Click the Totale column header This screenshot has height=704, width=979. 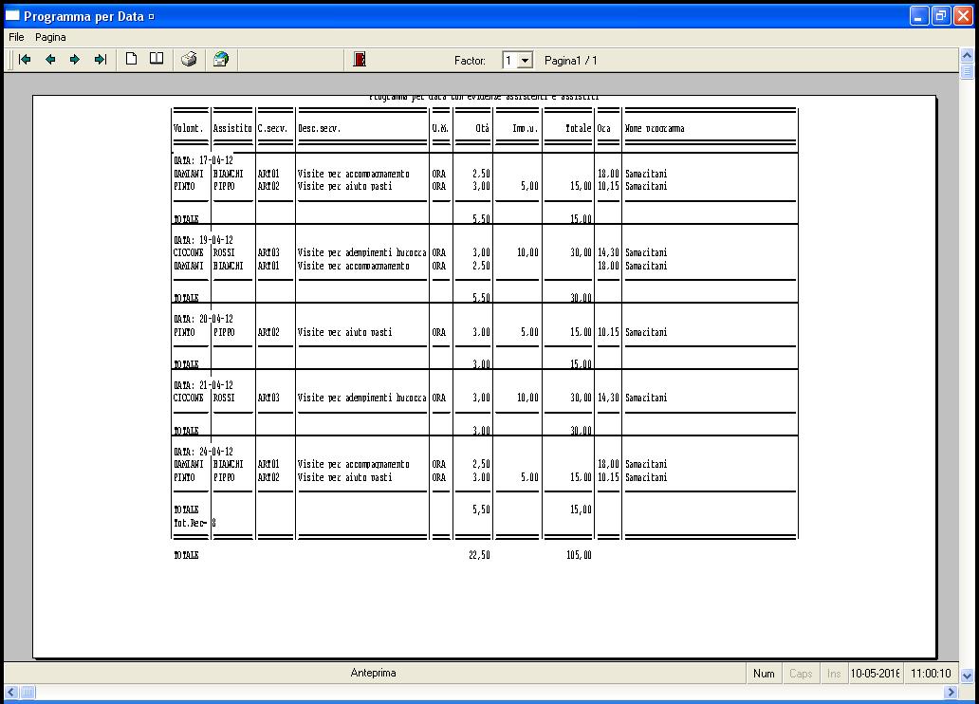click(x=578, y=128)
